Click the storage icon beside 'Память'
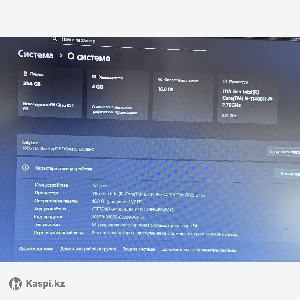The height and width of the screenshot is (300, 300). point(25,74)
